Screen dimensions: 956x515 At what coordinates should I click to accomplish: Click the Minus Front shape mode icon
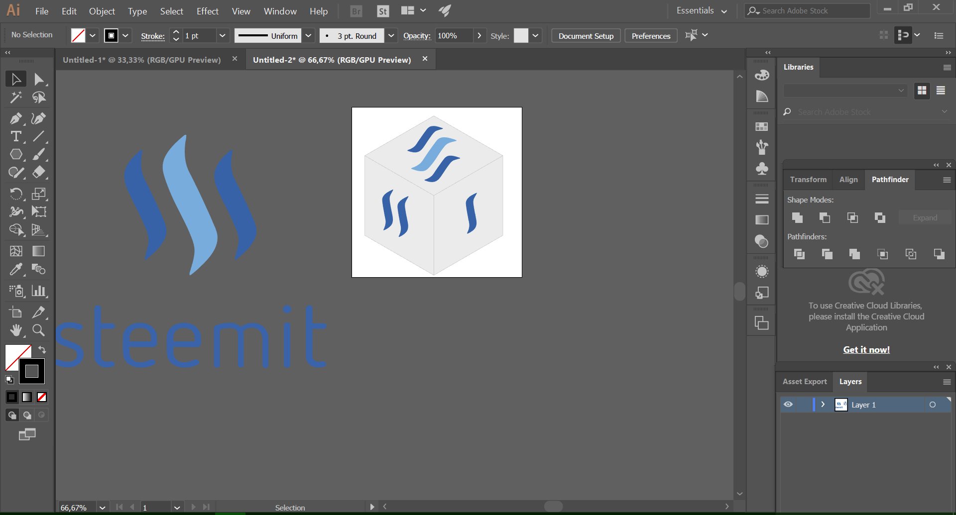pos(825,217)
